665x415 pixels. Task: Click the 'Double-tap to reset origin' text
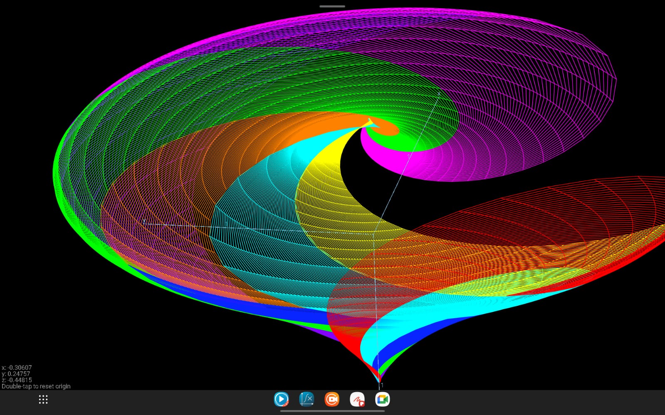[36, 386]
